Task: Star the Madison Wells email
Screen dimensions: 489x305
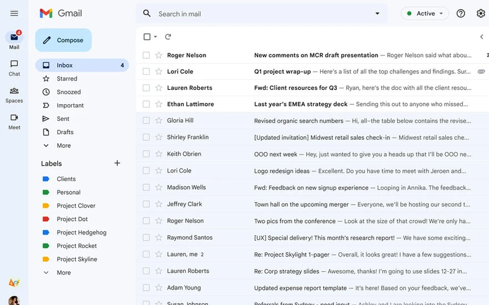Action: click(159, 187)
